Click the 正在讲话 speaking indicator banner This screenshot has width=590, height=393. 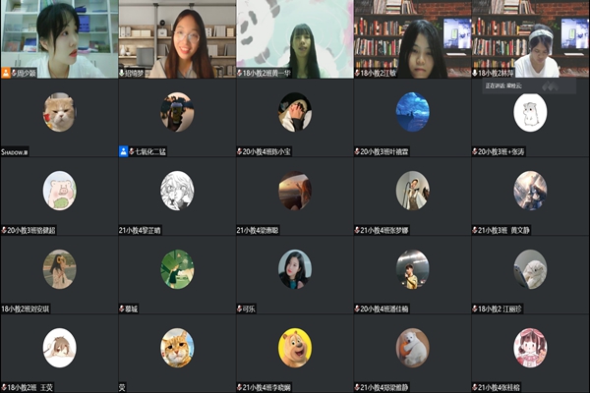529,85
